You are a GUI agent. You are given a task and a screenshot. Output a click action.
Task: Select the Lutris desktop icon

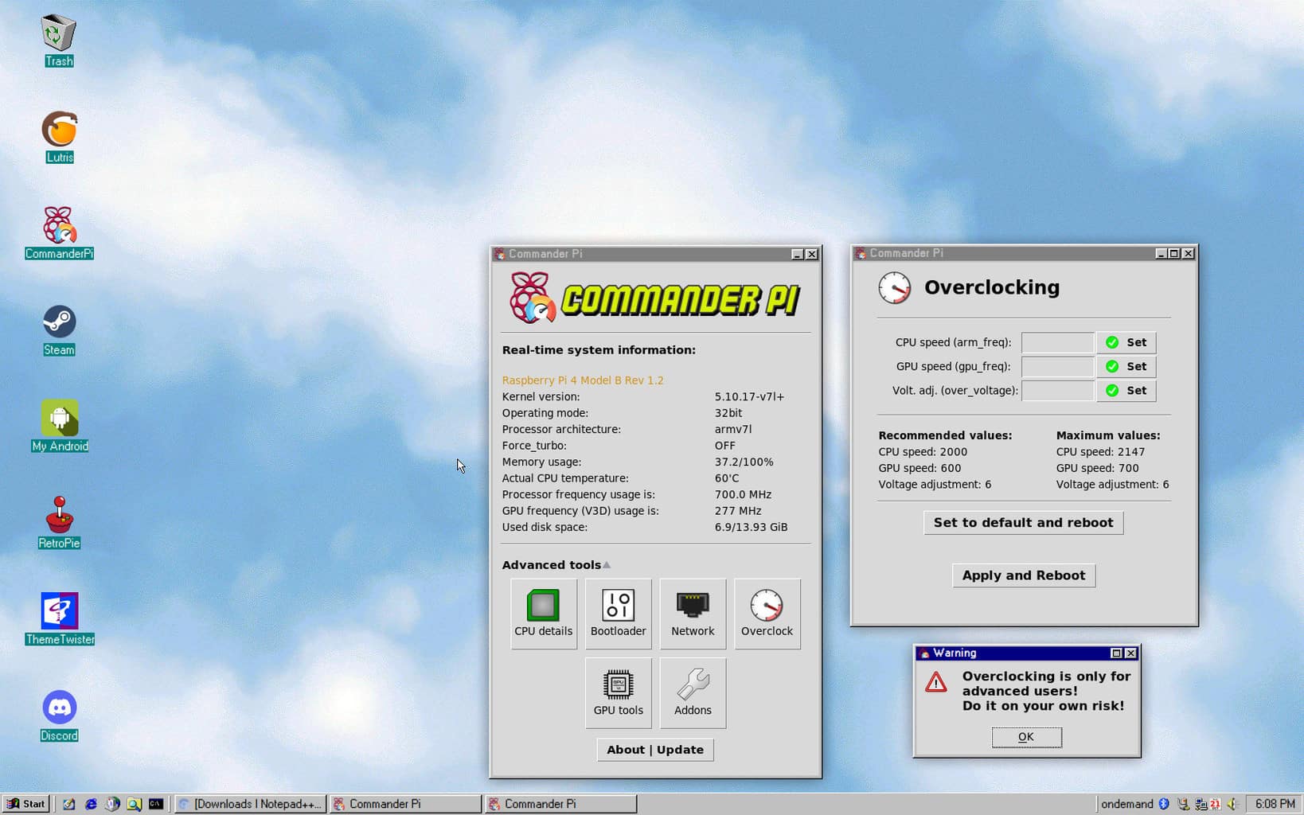59,137
